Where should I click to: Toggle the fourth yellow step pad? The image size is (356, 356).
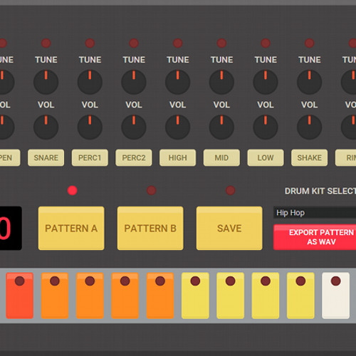[x=300, y=295]
